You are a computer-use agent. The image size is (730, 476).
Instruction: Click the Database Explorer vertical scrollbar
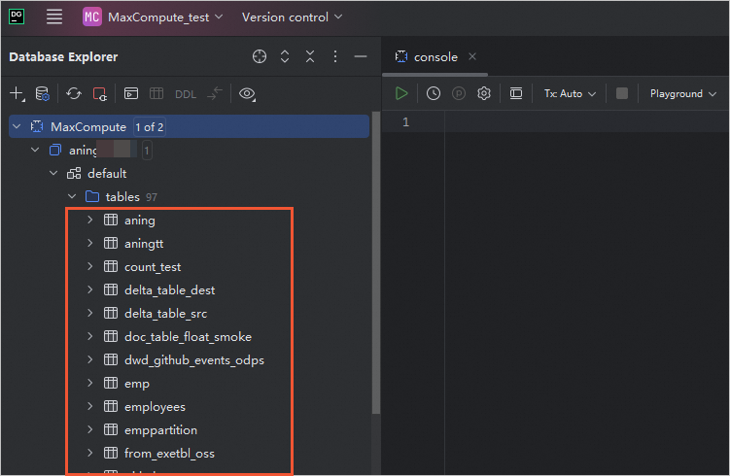coord(376,263)
